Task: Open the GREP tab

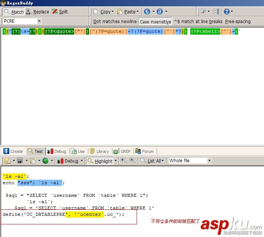Action: pos(122,151)
